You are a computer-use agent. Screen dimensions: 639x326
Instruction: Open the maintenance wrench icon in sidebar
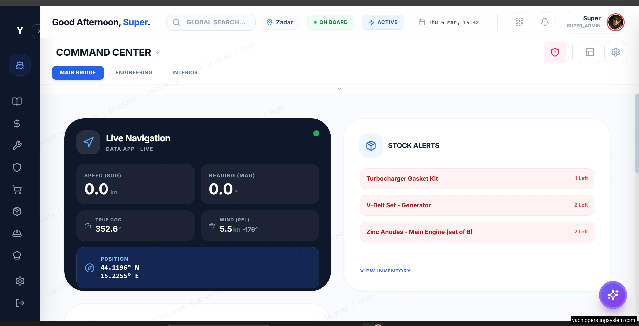(x=17, y=146)
